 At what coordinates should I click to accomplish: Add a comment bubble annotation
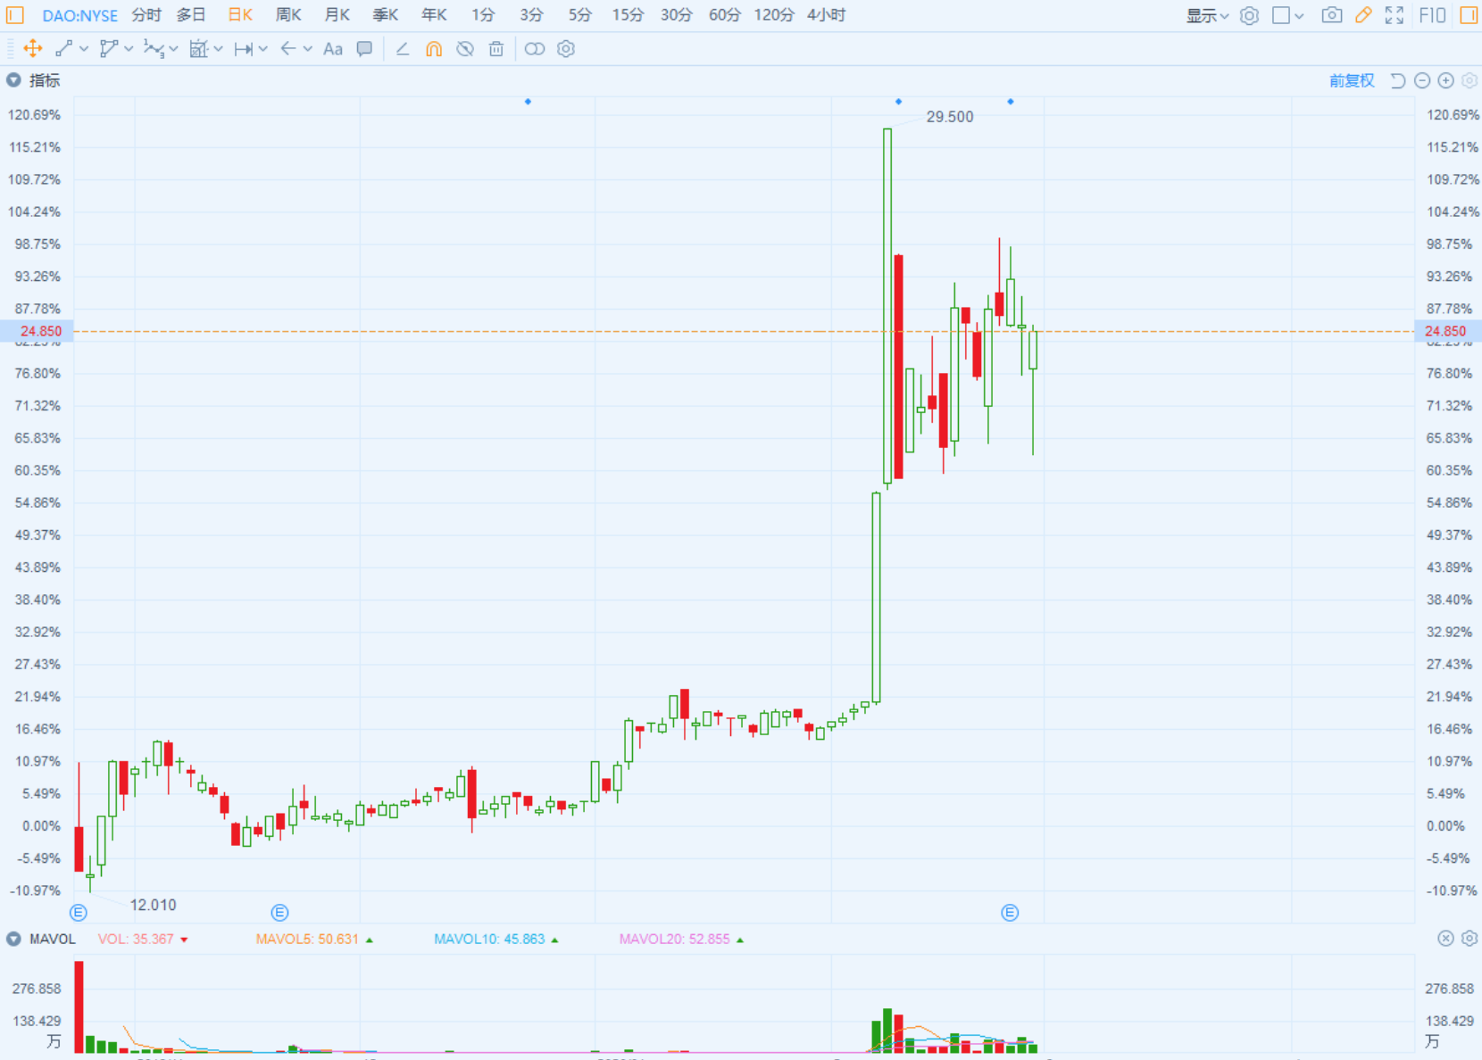tap(364, 49)
